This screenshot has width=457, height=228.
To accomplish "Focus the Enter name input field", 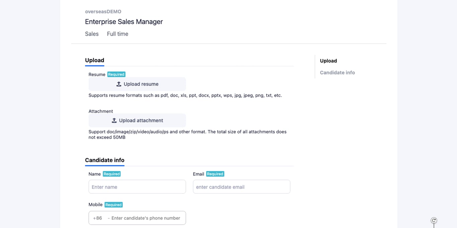I will 137,187.
